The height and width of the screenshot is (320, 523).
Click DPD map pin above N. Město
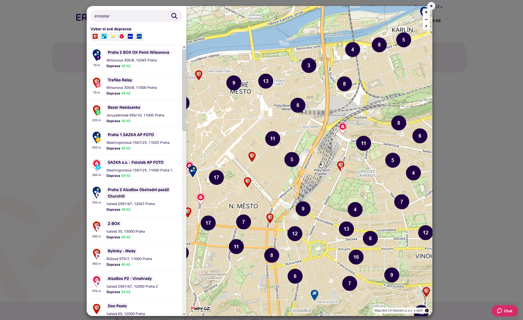coord(200,199)
